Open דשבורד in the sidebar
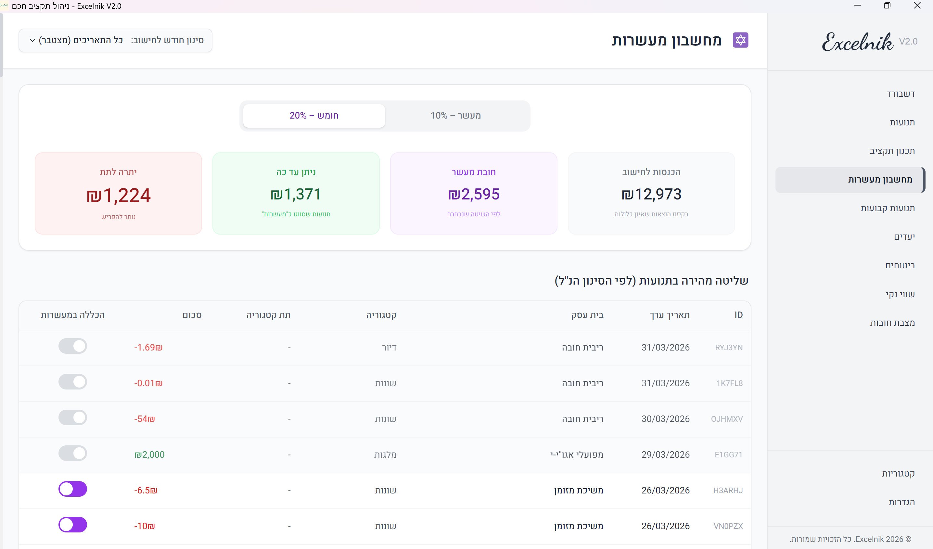 (x=901, y=94)
